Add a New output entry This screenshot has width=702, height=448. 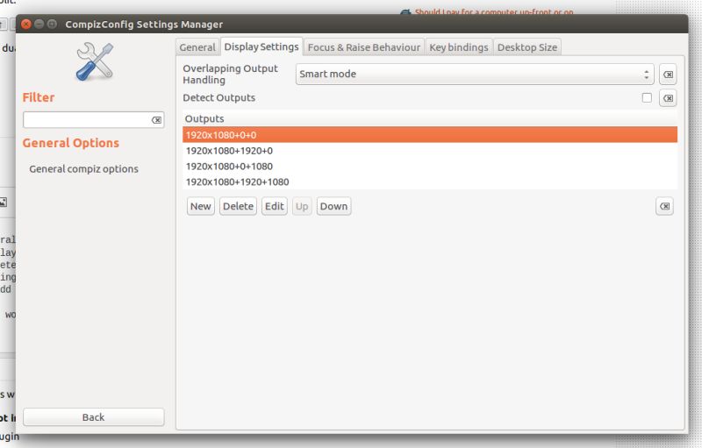pyautogui.click(x=201, y=206)
